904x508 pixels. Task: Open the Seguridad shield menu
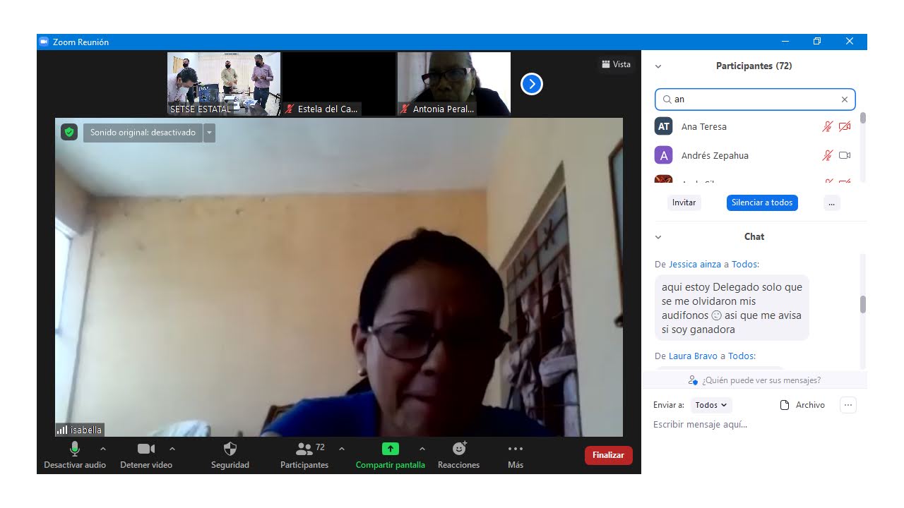coord(230,449)
